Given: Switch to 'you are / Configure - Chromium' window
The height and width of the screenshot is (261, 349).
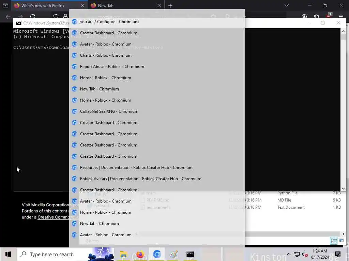Looking at the screenshot, I should pos(157,22).
